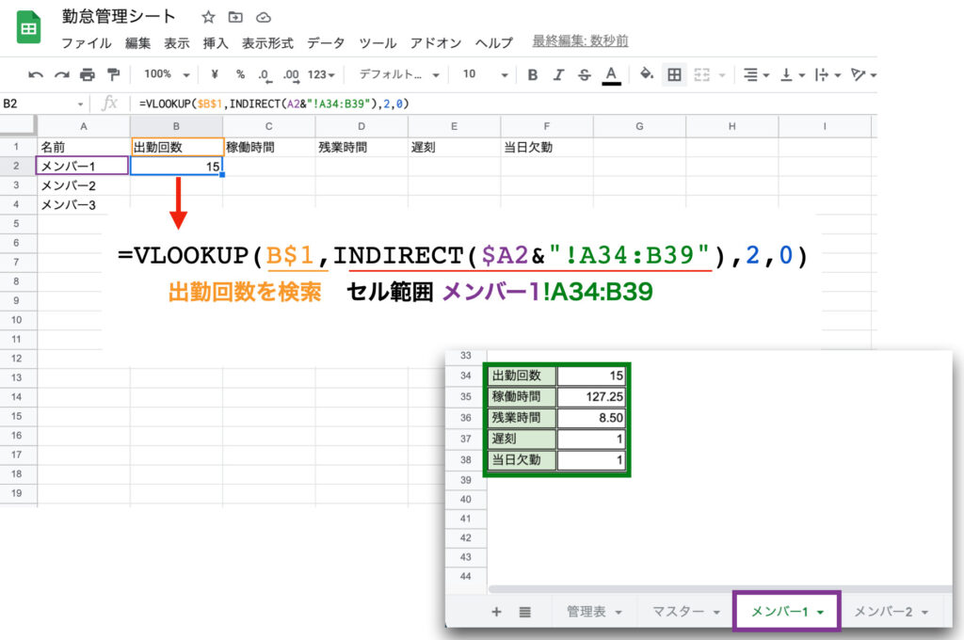Image resolution: width=964 pixels, height=640 pixels.
Task: Open text rotation dropdown
Action: (x=863, y=75)
